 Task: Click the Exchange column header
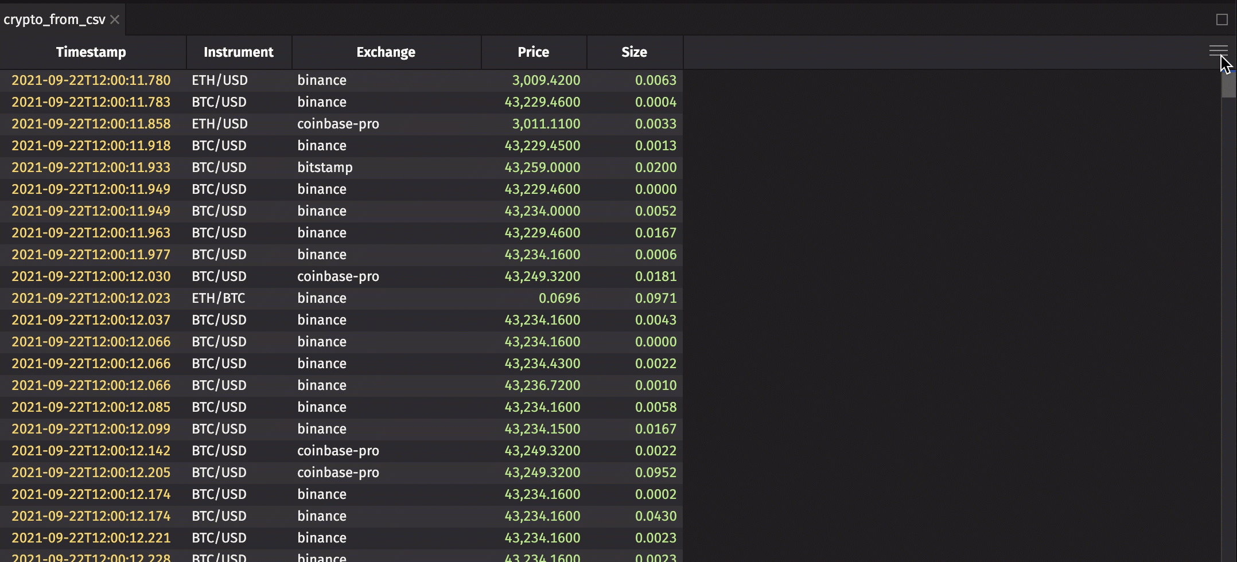(x=386, y=52)
